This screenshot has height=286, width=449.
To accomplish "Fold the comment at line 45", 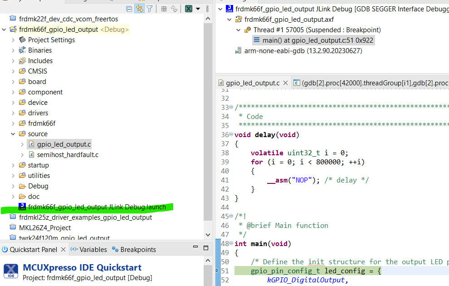I will (231, 216).
